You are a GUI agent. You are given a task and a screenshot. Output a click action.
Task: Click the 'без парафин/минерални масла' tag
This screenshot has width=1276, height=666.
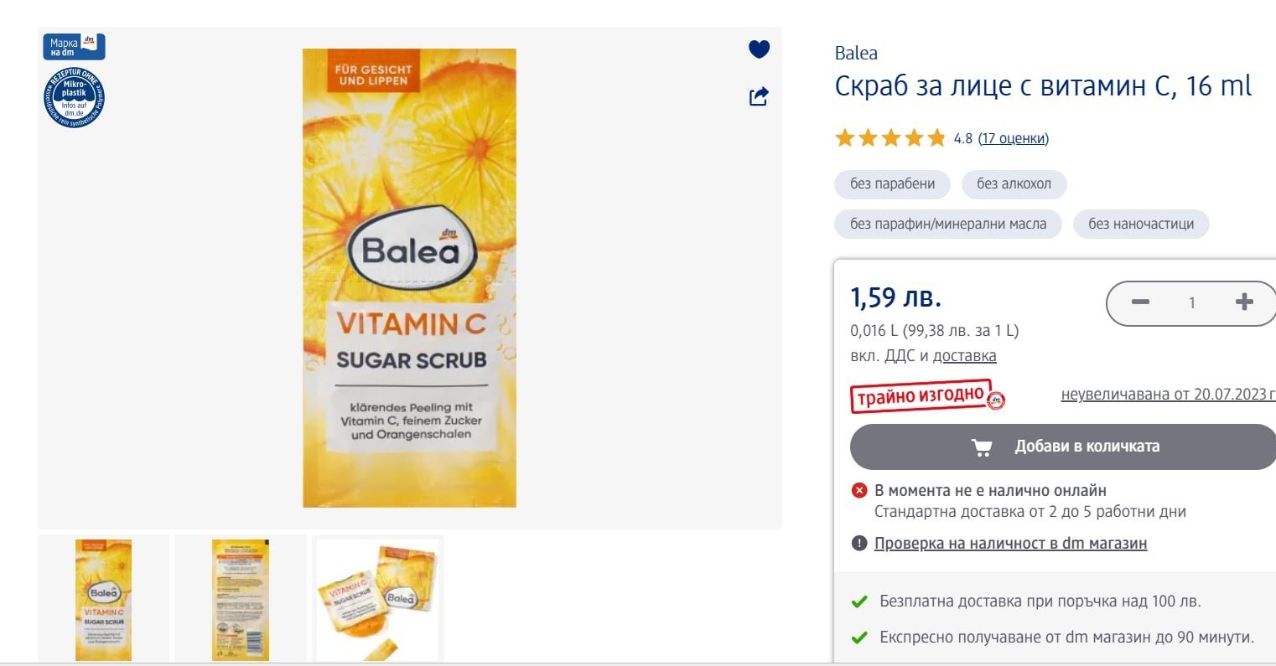tap(947, 224)
